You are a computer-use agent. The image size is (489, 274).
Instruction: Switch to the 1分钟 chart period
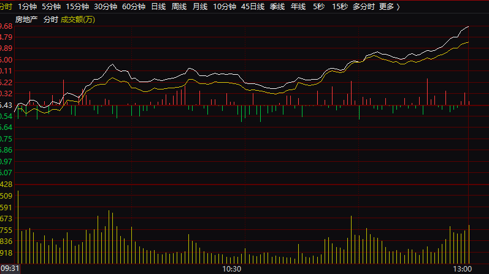click(27, 7)
